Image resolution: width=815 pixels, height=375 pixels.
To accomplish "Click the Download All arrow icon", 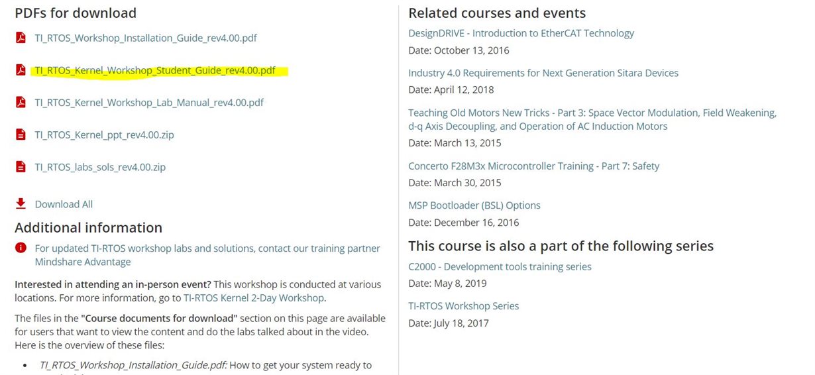I will pyautogui.click(x=21, y=203).
